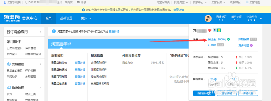The image size is (271, 101).
Task: Open 淘宝网首页 in the top bar
Action: tap(163, 2)
